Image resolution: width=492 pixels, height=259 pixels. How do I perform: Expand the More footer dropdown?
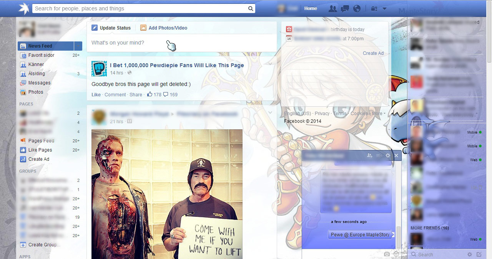coord(379,114)
